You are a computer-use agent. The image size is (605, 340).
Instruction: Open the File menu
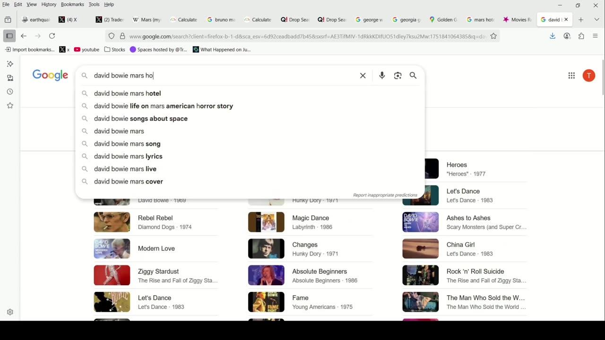coord(6,4)
